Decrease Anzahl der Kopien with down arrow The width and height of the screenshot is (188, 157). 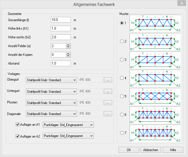[x=68, y=56]
